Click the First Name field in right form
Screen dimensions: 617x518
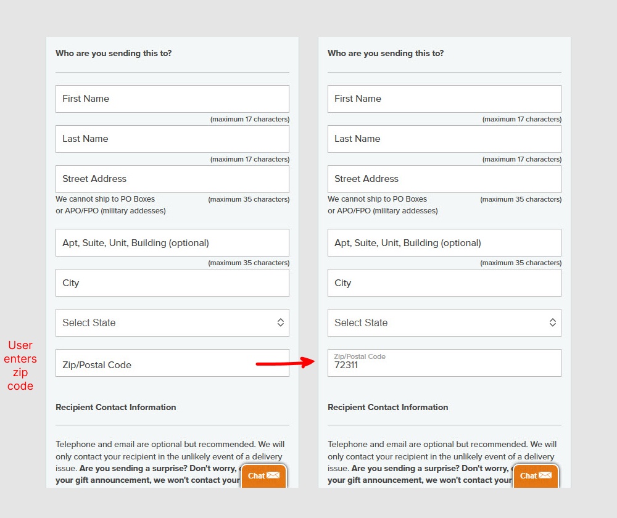pos(444,99)
